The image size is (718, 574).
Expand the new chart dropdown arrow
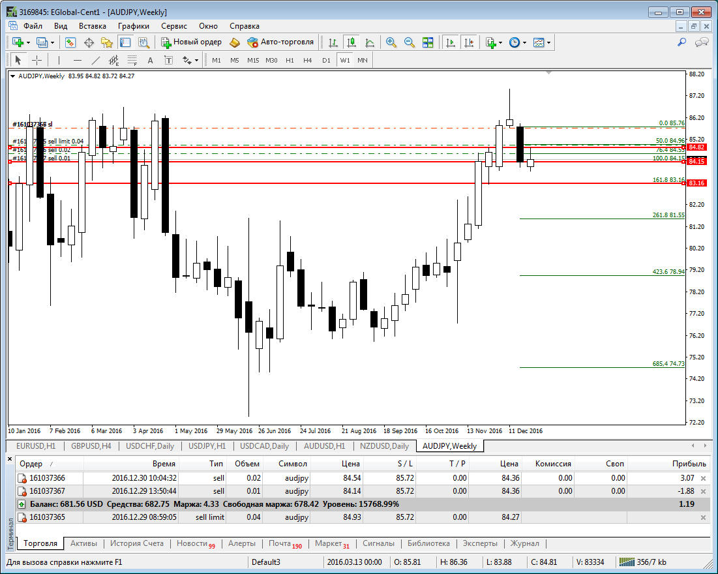tap(29, 43)
